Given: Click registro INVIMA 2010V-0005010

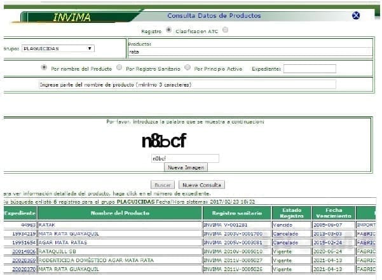Looking at the screenshot, I should click(233, 251).
